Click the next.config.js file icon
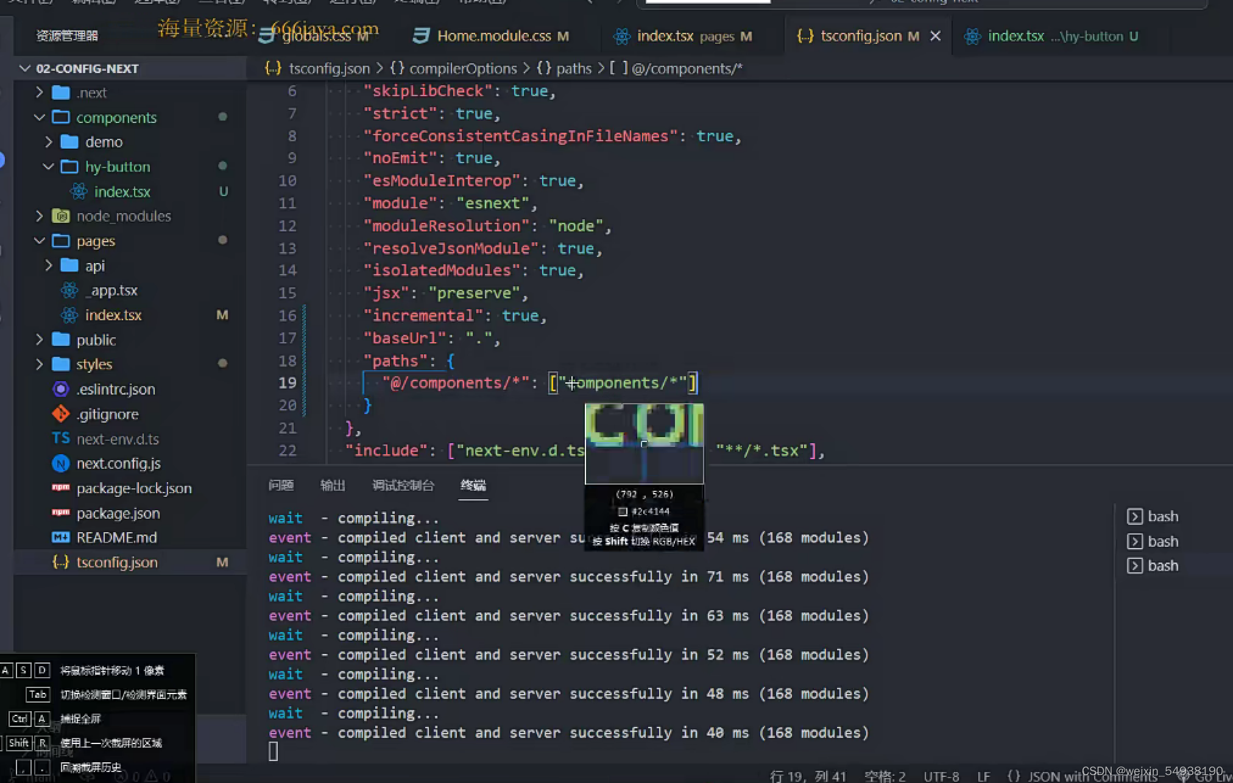This screenshot has height=783, width=1233. point(61,463)
